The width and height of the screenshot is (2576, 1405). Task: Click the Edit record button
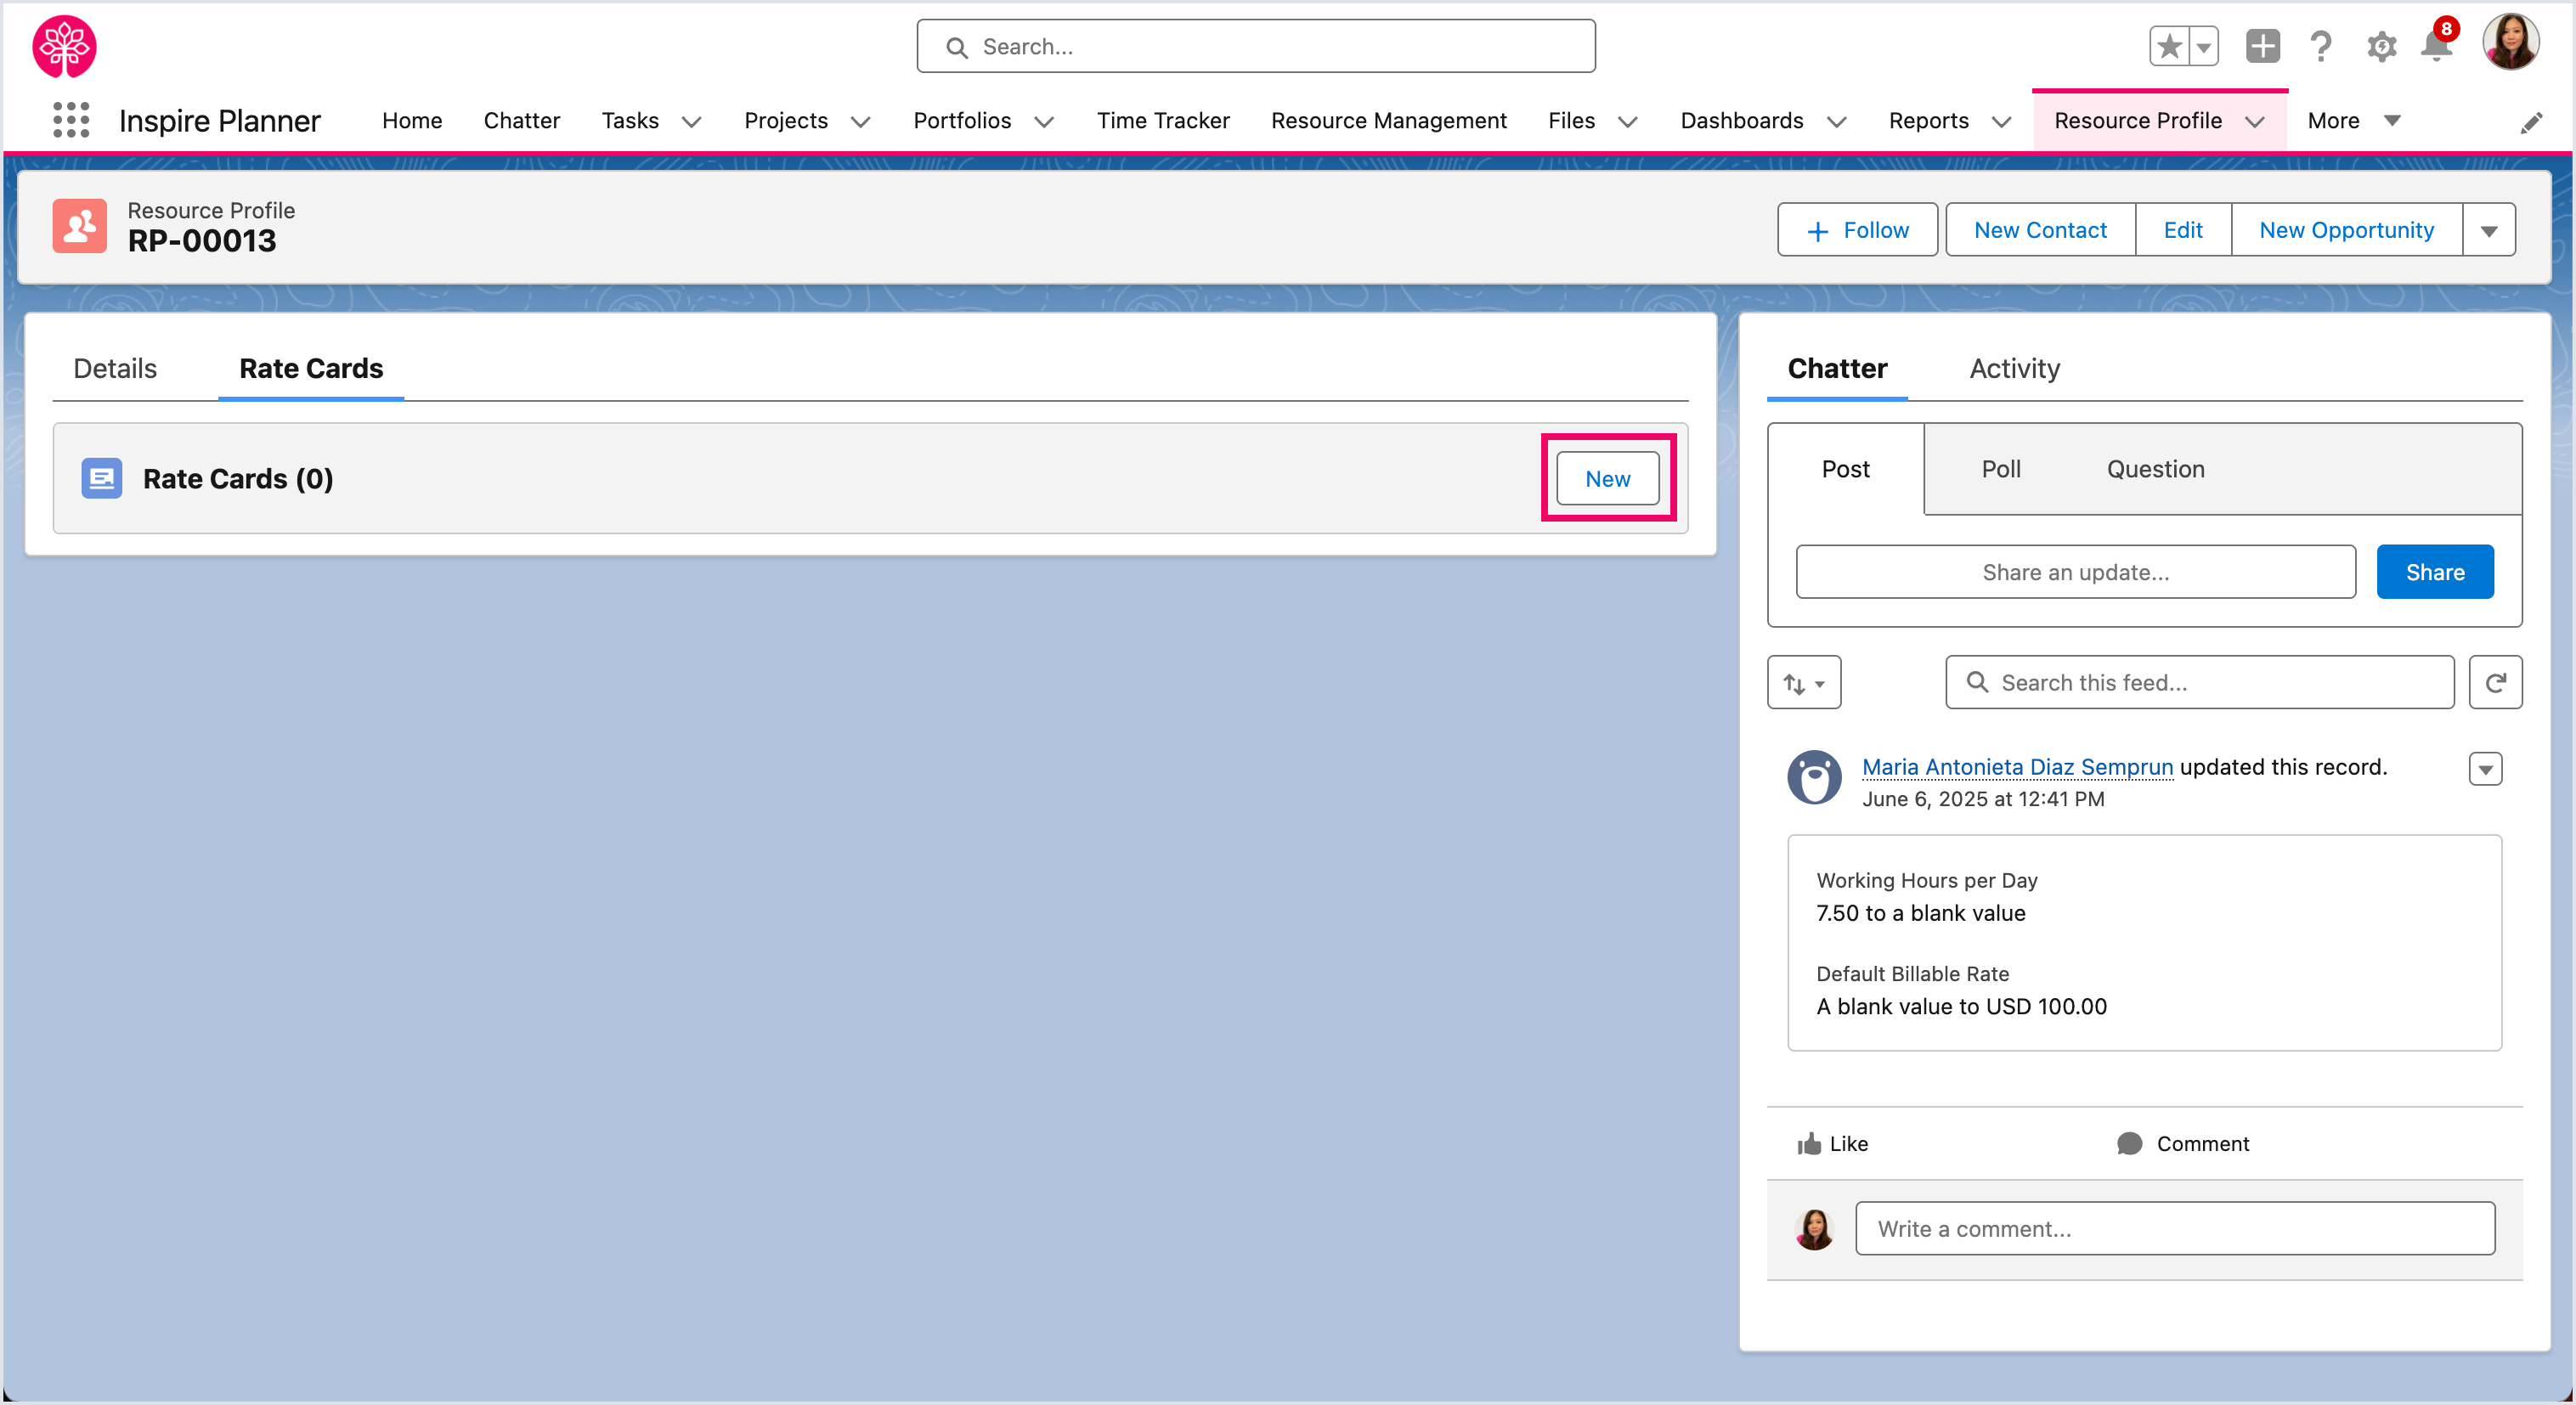coord(2183,230)
